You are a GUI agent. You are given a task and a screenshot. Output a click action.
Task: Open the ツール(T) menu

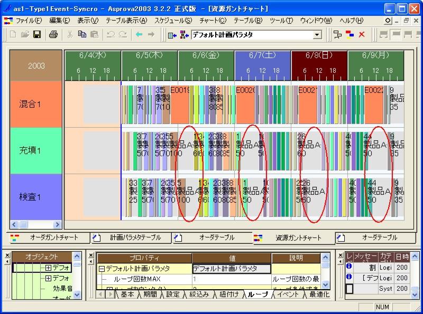point(281,21)
